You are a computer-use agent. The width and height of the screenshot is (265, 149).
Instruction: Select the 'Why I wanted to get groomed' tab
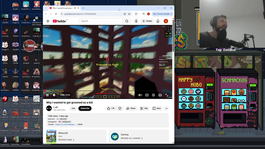pos(63,8)
